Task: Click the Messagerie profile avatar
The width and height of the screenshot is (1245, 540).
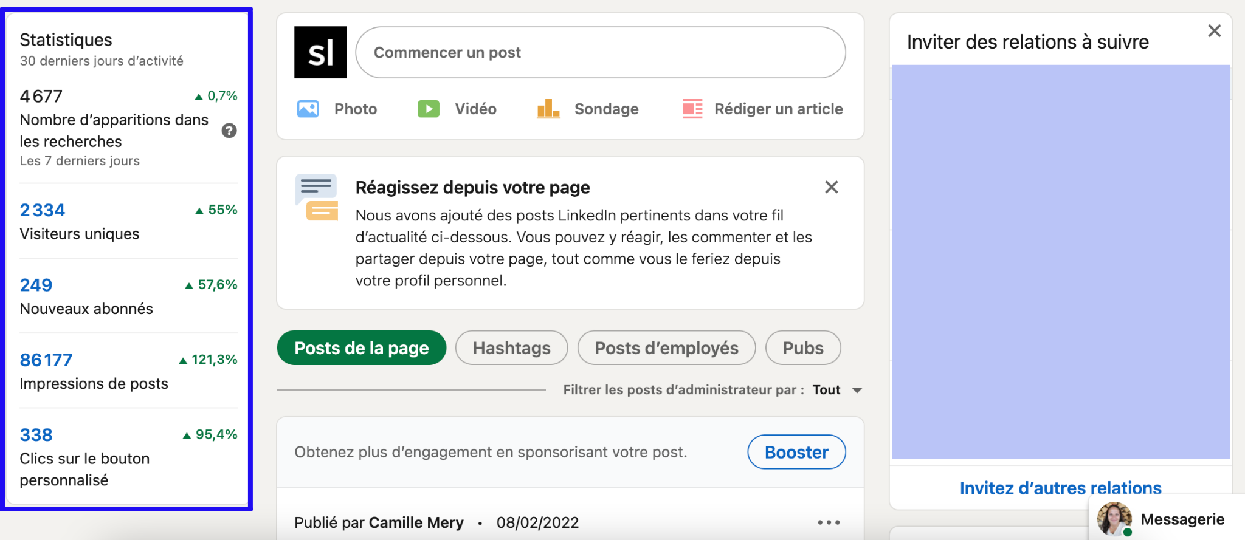Action: [x=1114, y=519]
